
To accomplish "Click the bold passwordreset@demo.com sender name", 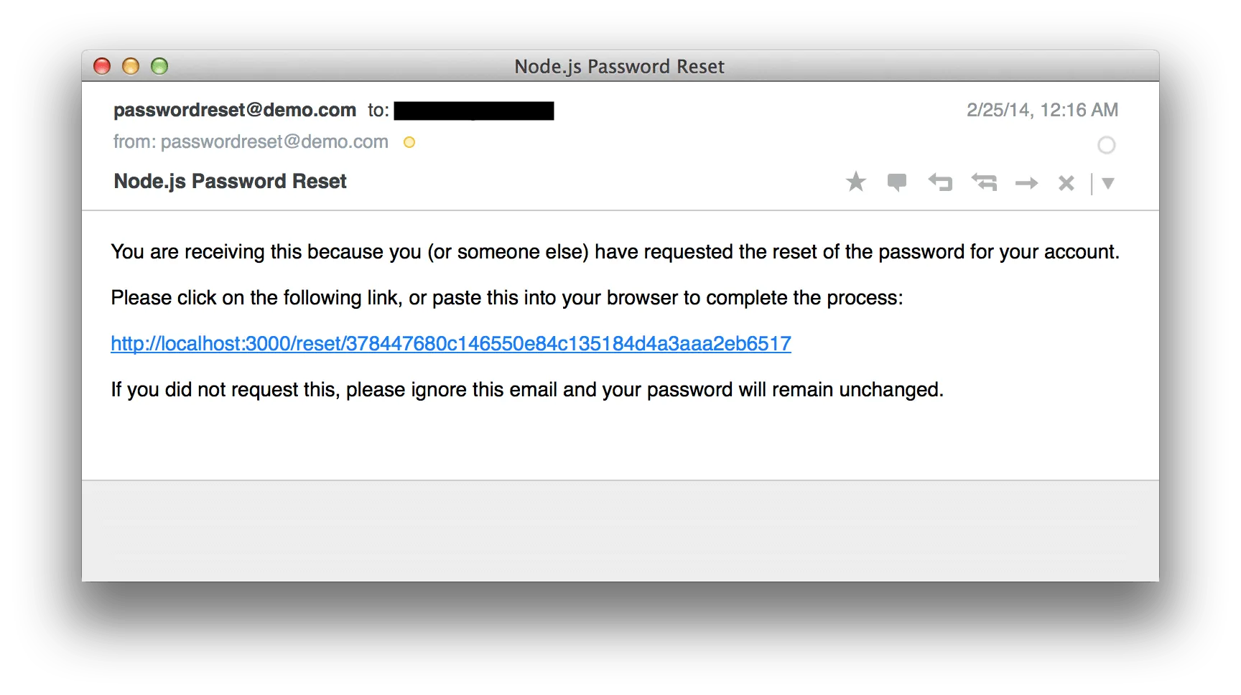I will click(235, 110).
